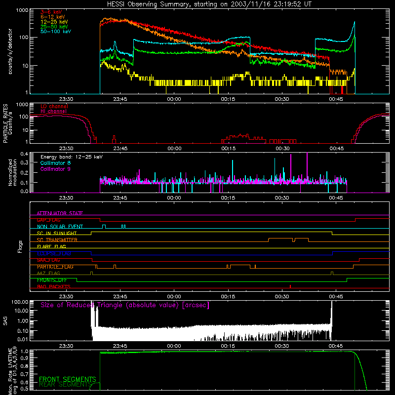
Task: Click the red spike on the BAD_PACKETS line
Action: [290, 286]
